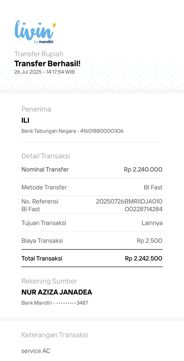Screen dimensions: 184x361
Task: Tap the Total Transaksi label
Action: pos(42,258)
